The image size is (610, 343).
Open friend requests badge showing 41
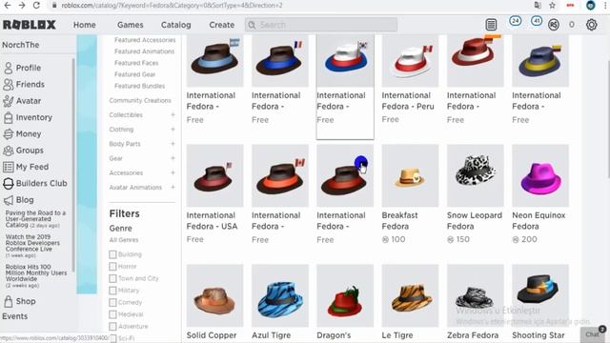pyautogui.click(x=537, y=21)
